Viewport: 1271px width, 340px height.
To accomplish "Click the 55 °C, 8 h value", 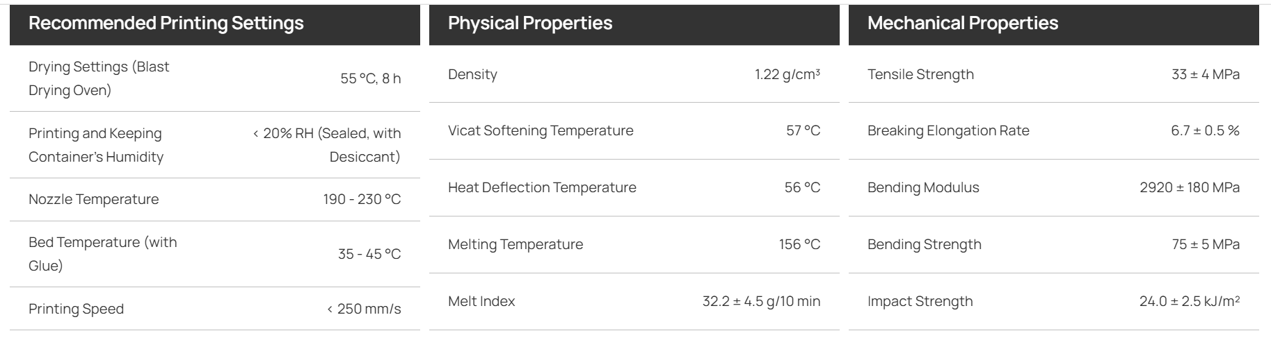I will coord(371,78).
